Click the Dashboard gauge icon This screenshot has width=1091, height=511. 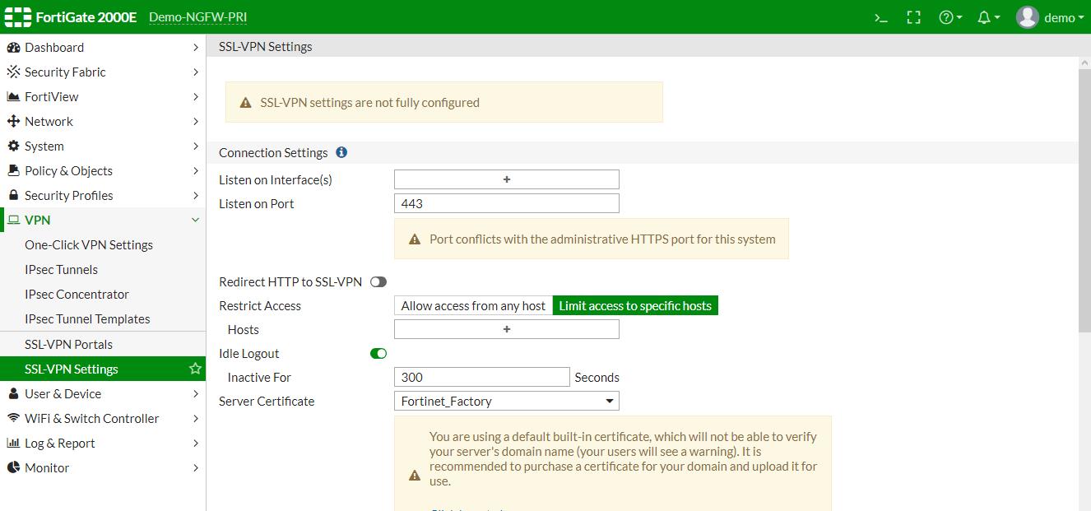tap(13, 48)
